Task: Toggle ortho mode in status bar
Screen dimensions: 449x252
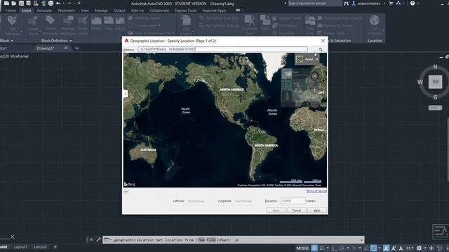Action: point(334,248)
